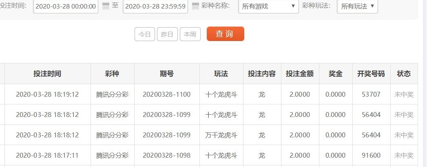Click 万千龙虎斗 play type cell
The height and width of the screenshot is (167, 427).
[x=221, y=135]
